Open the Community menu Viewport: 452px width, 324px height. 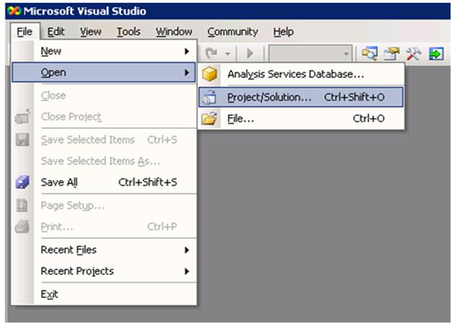(x=232, y=32)
